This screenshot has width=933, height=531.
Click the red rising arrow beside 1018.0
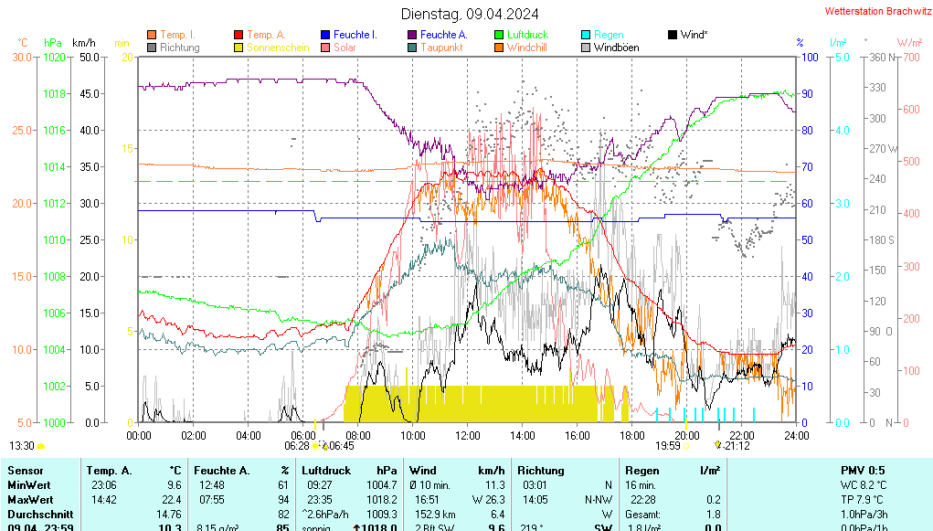pyautogui.click(x=357, y=528)
